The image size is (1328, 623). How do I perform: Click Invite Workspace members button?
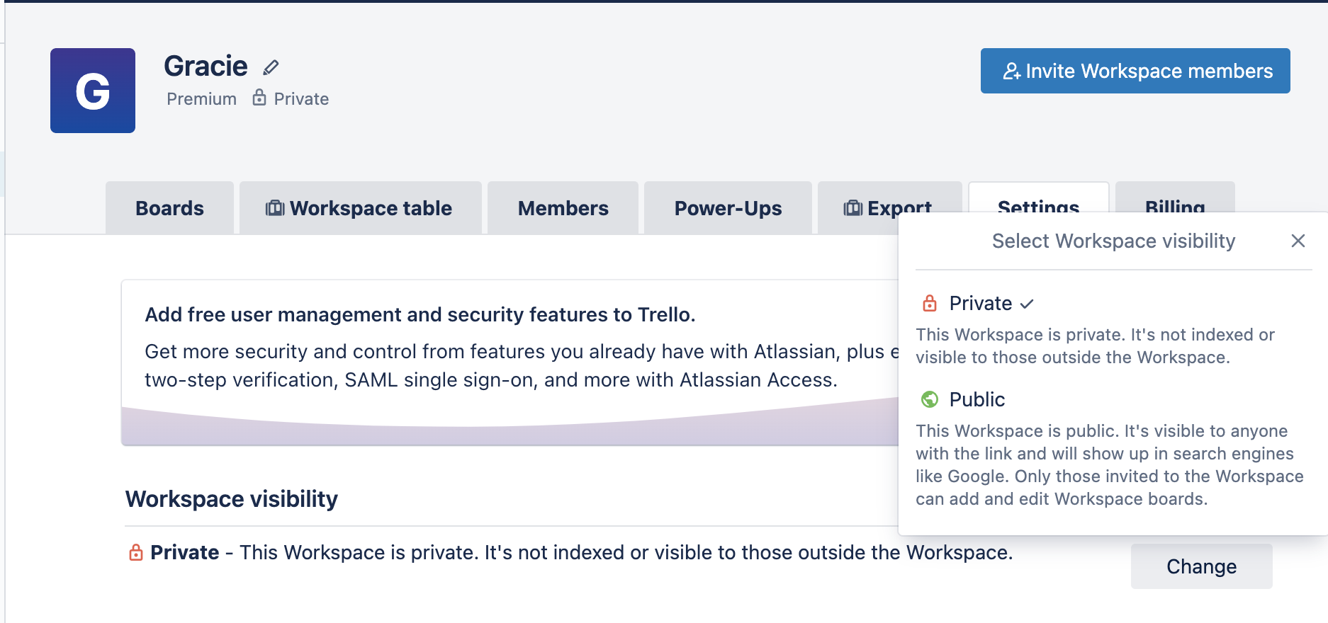click(1135, 71)
